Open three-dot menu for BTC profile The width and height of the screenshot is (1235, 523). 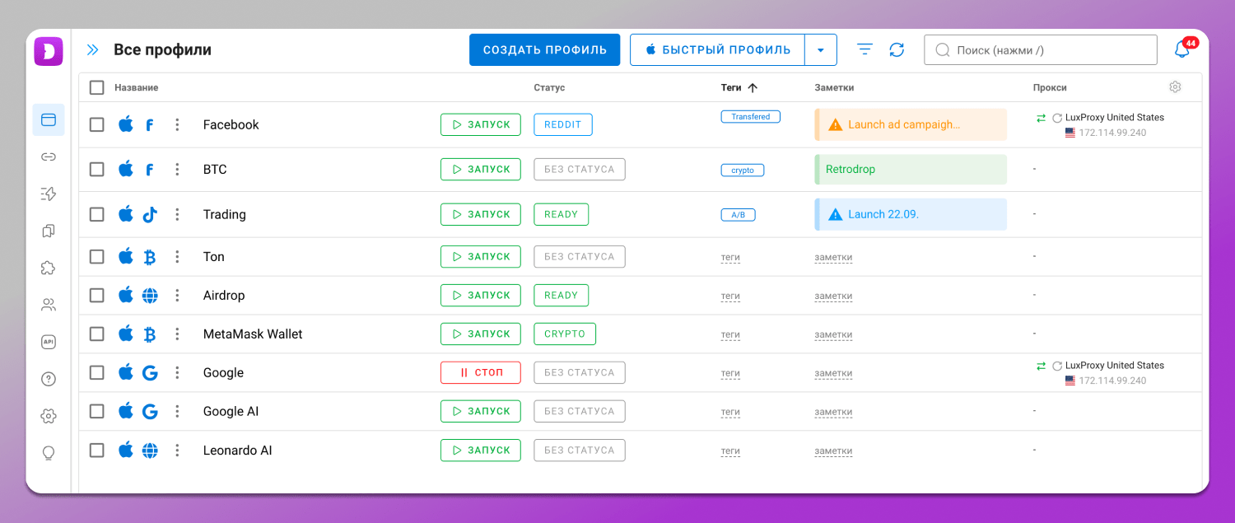[177, 170]
